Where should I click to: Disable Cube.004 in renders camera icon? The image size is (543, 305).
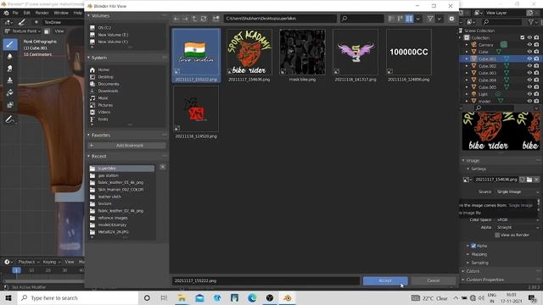coord(536,80)
